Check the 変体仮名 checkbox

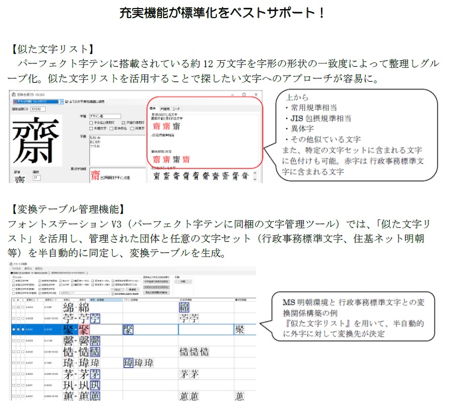click(x=111, y=128)
